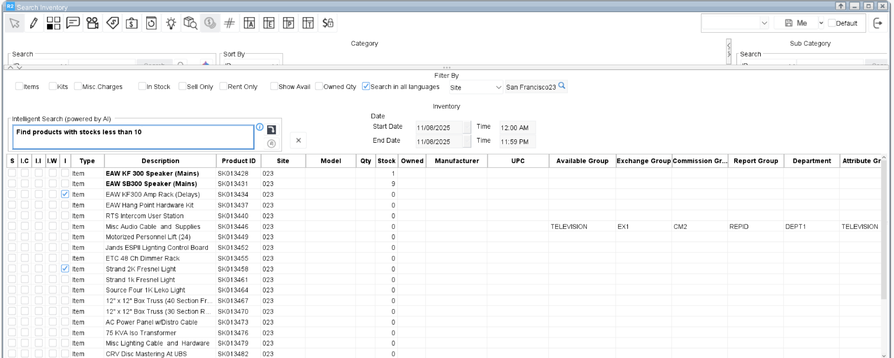Uncheck Search in all languages
The height and width of the screenshot is (358, 894).
tap(366, 86)
